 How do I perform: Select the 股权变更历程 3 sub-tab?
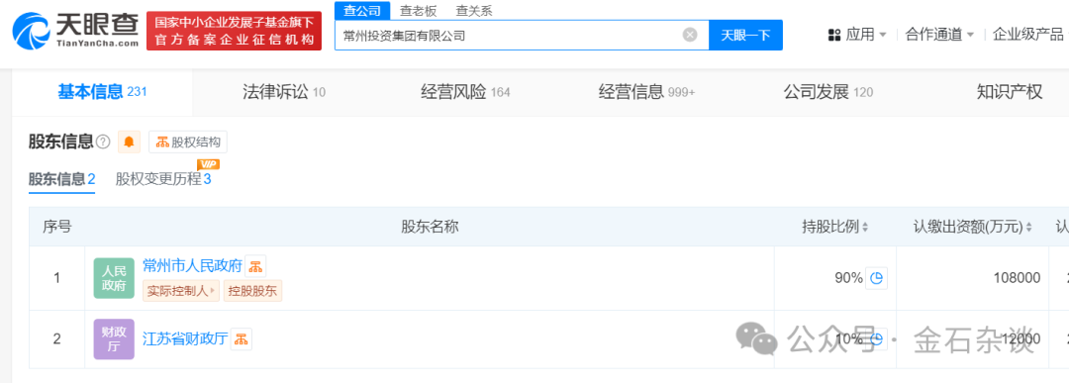pyautogui.click(x=163, y=179)
